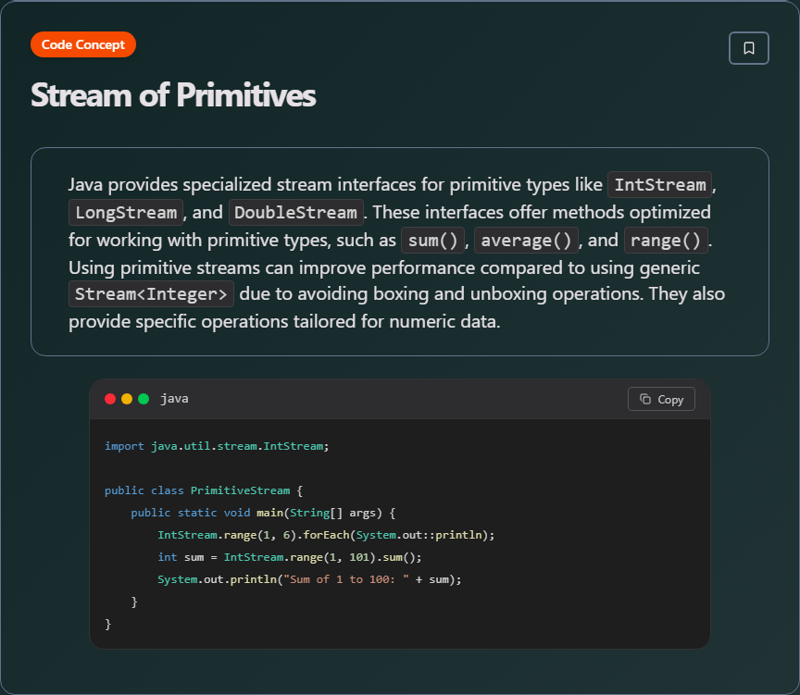
Task: Click the bookmark icon button
Action: (748, 48)
